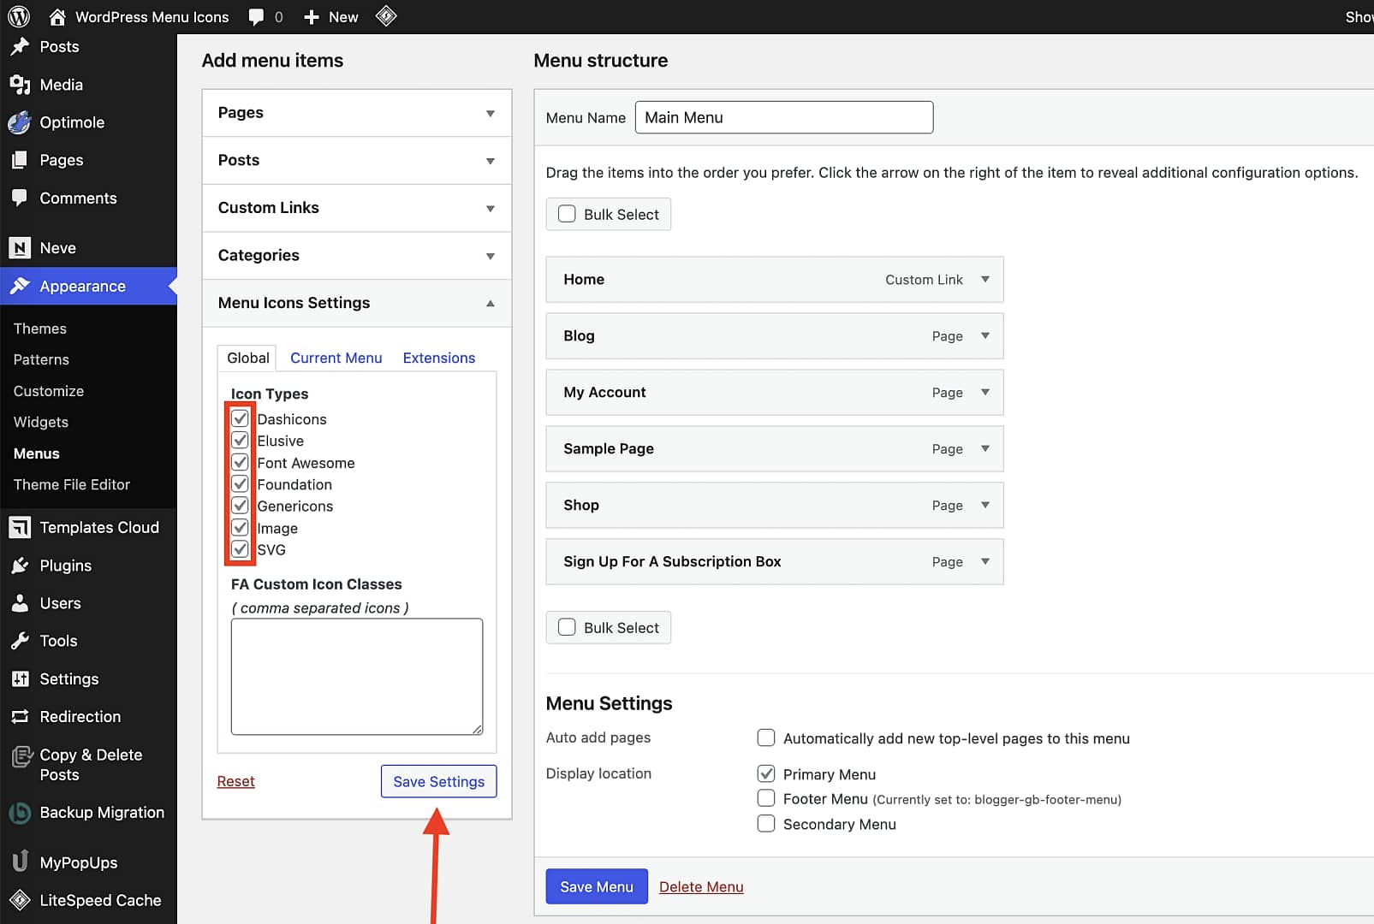Expand the Home menu item options
This screenshot has width=1374, height=924.
coord(985,280)
